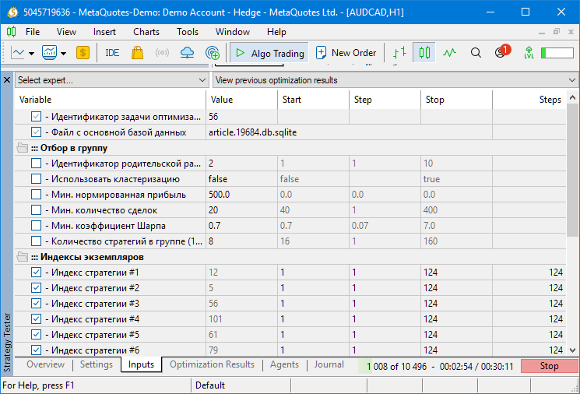Stop the running optimization
This screenshot has height=394, width=580.
point(549,366)
